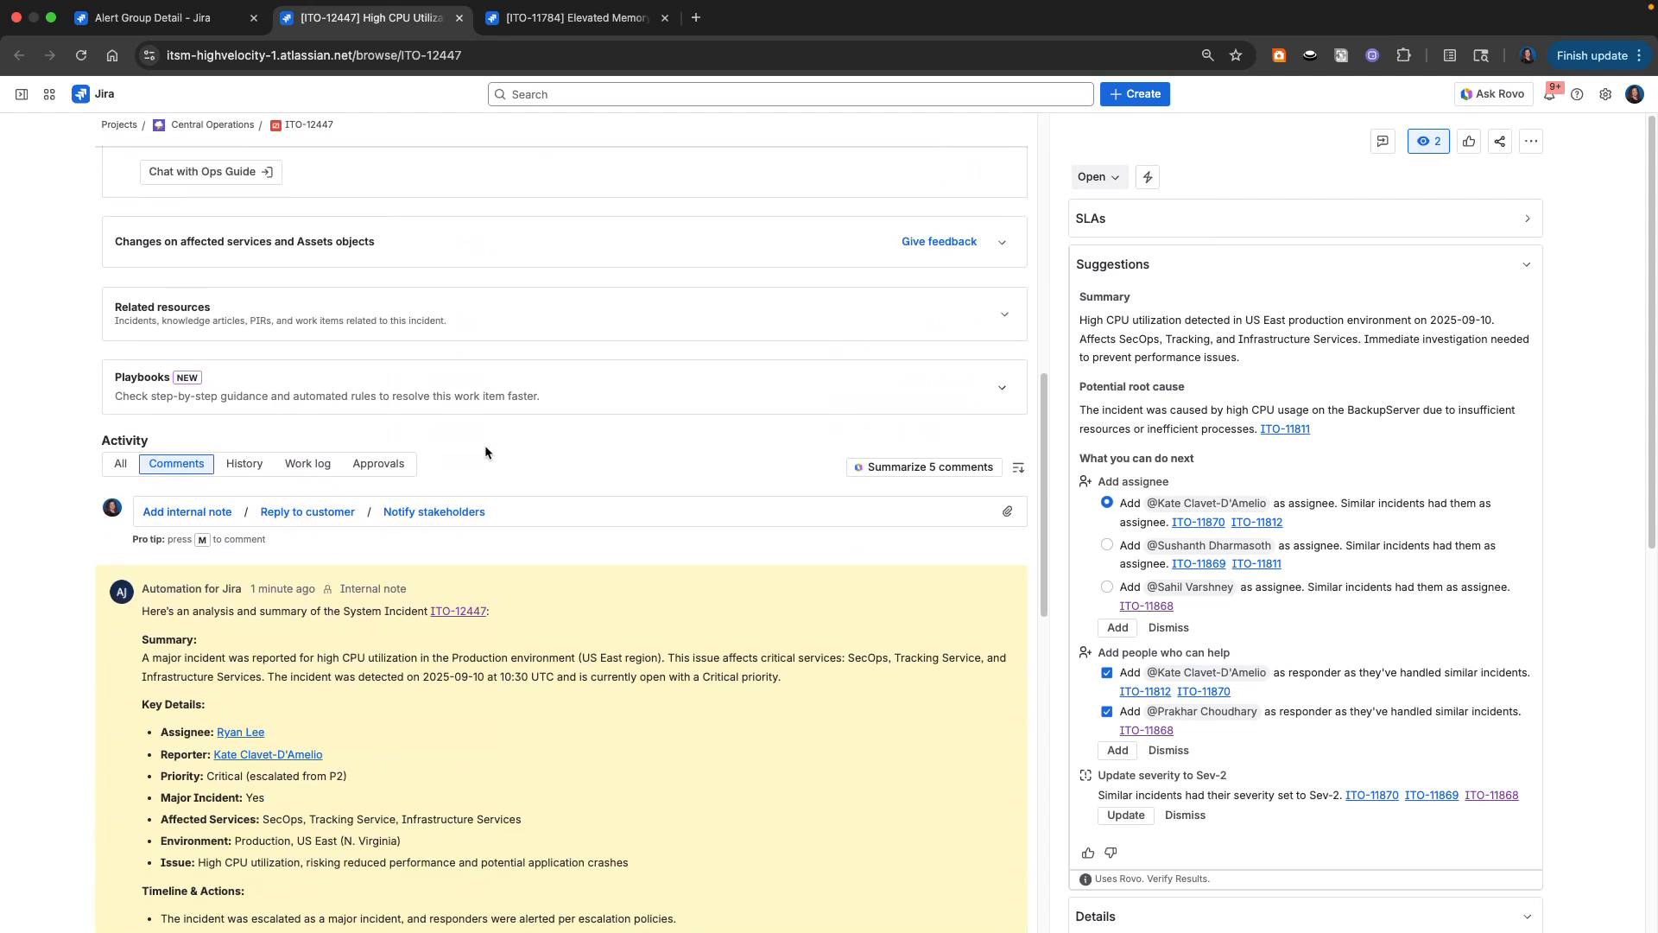Switch to the History tab
This screenshot has width=1658, height=933.
[x=244, y=464]
